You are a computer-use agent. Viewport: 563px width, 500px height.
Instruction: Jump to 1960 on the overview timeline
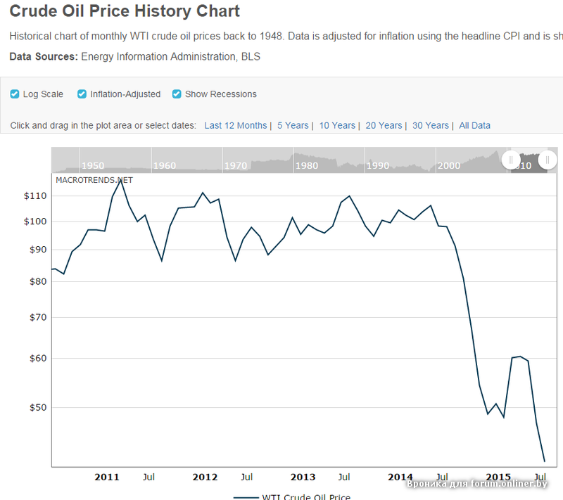165,166
